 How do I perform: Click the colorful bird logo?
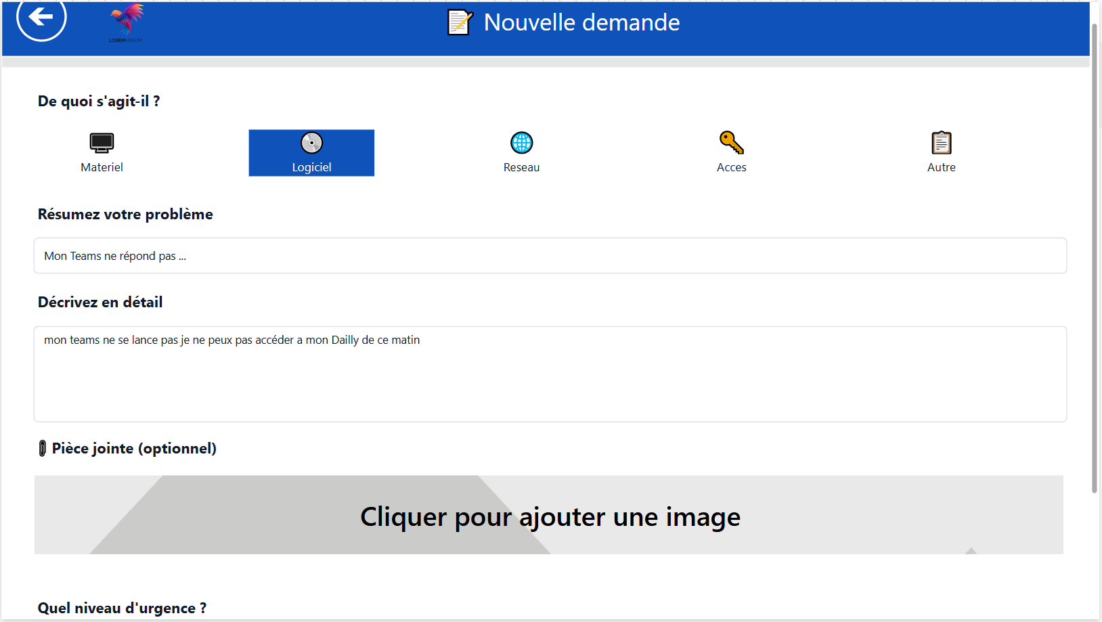pyautogui.click(x=127, y=20)
